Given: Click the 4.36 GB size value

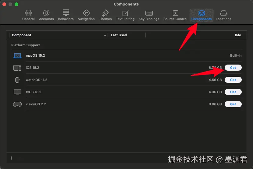Looking at the screenshot, I should coord(215,92).
